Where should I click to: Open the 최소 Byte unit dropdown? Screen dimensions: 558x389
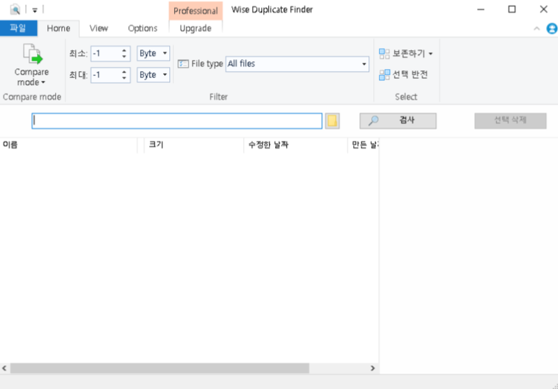[153, 54]
